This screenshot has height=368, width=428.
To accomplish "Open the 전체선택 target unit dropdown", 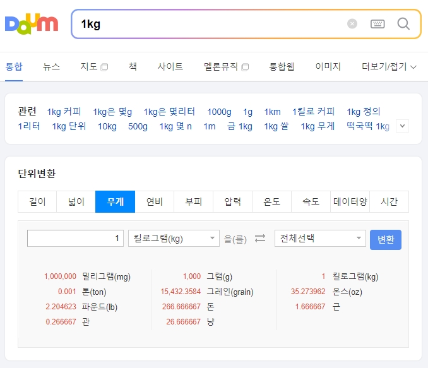I will point(320,239).
